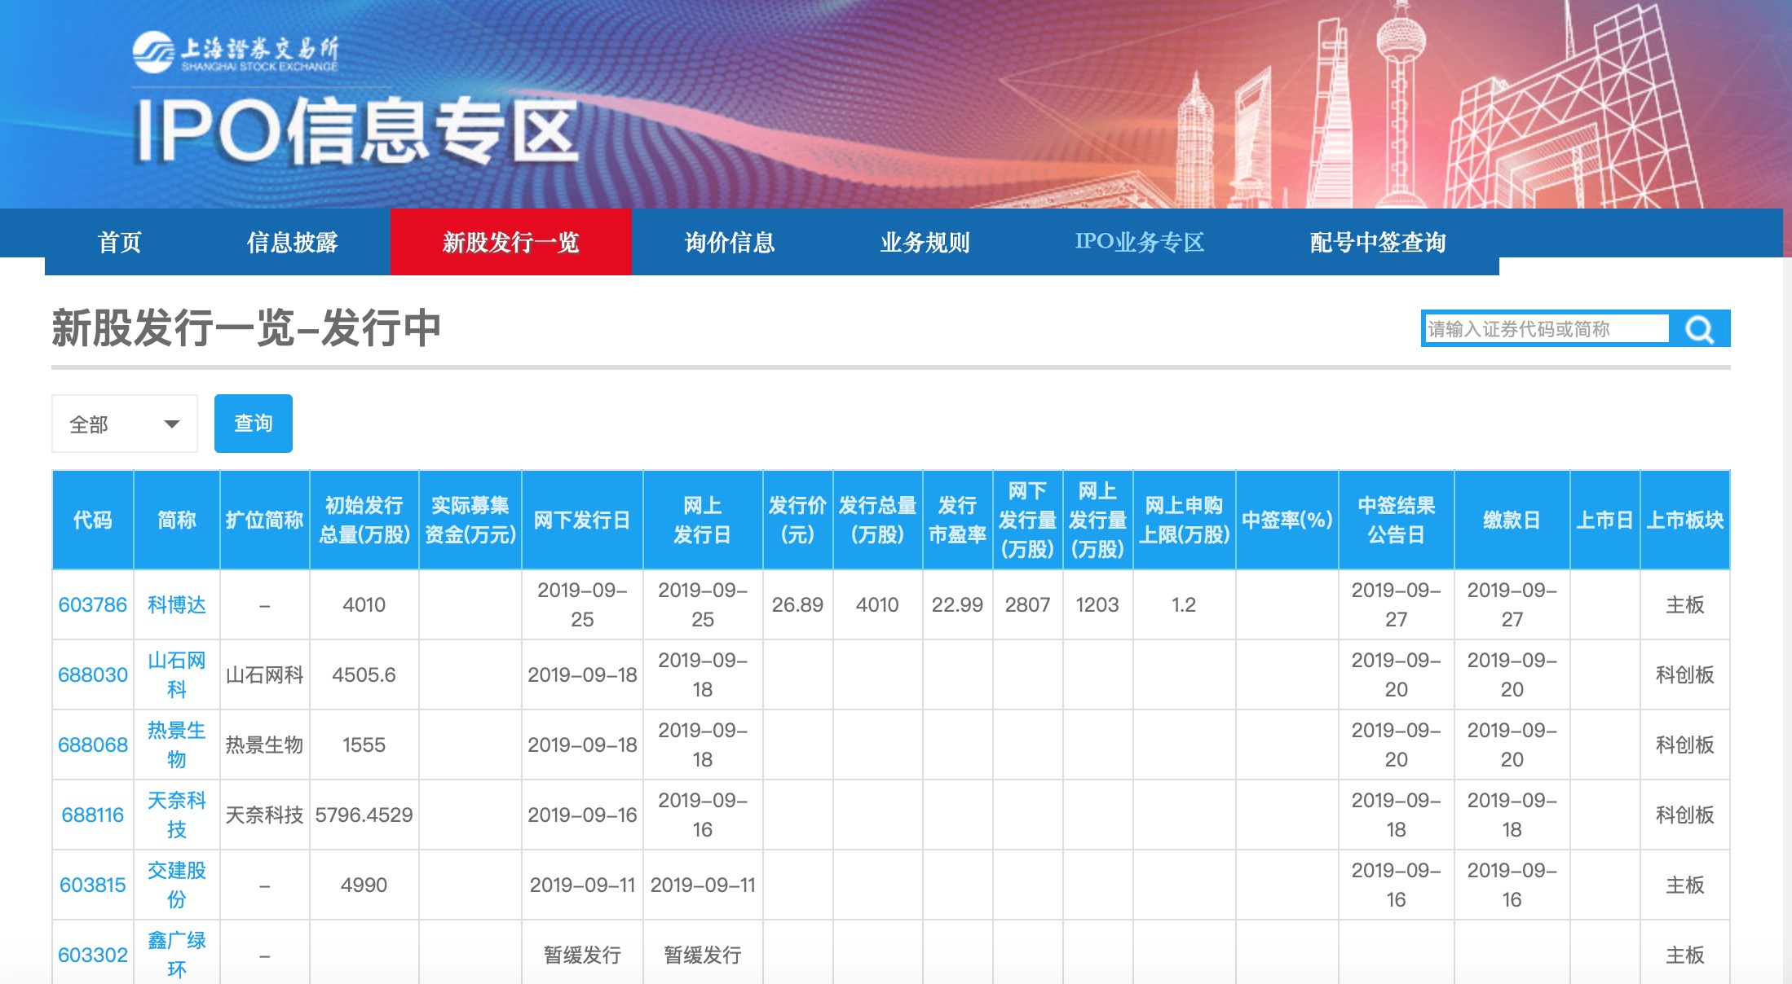Open the 业务规则 nav tab
The image size is (1792, 984).
click(x=925, y=242)
